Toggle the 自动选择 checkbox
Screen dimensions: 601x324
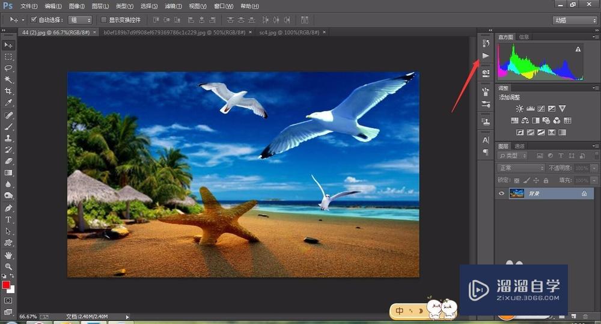34,19
